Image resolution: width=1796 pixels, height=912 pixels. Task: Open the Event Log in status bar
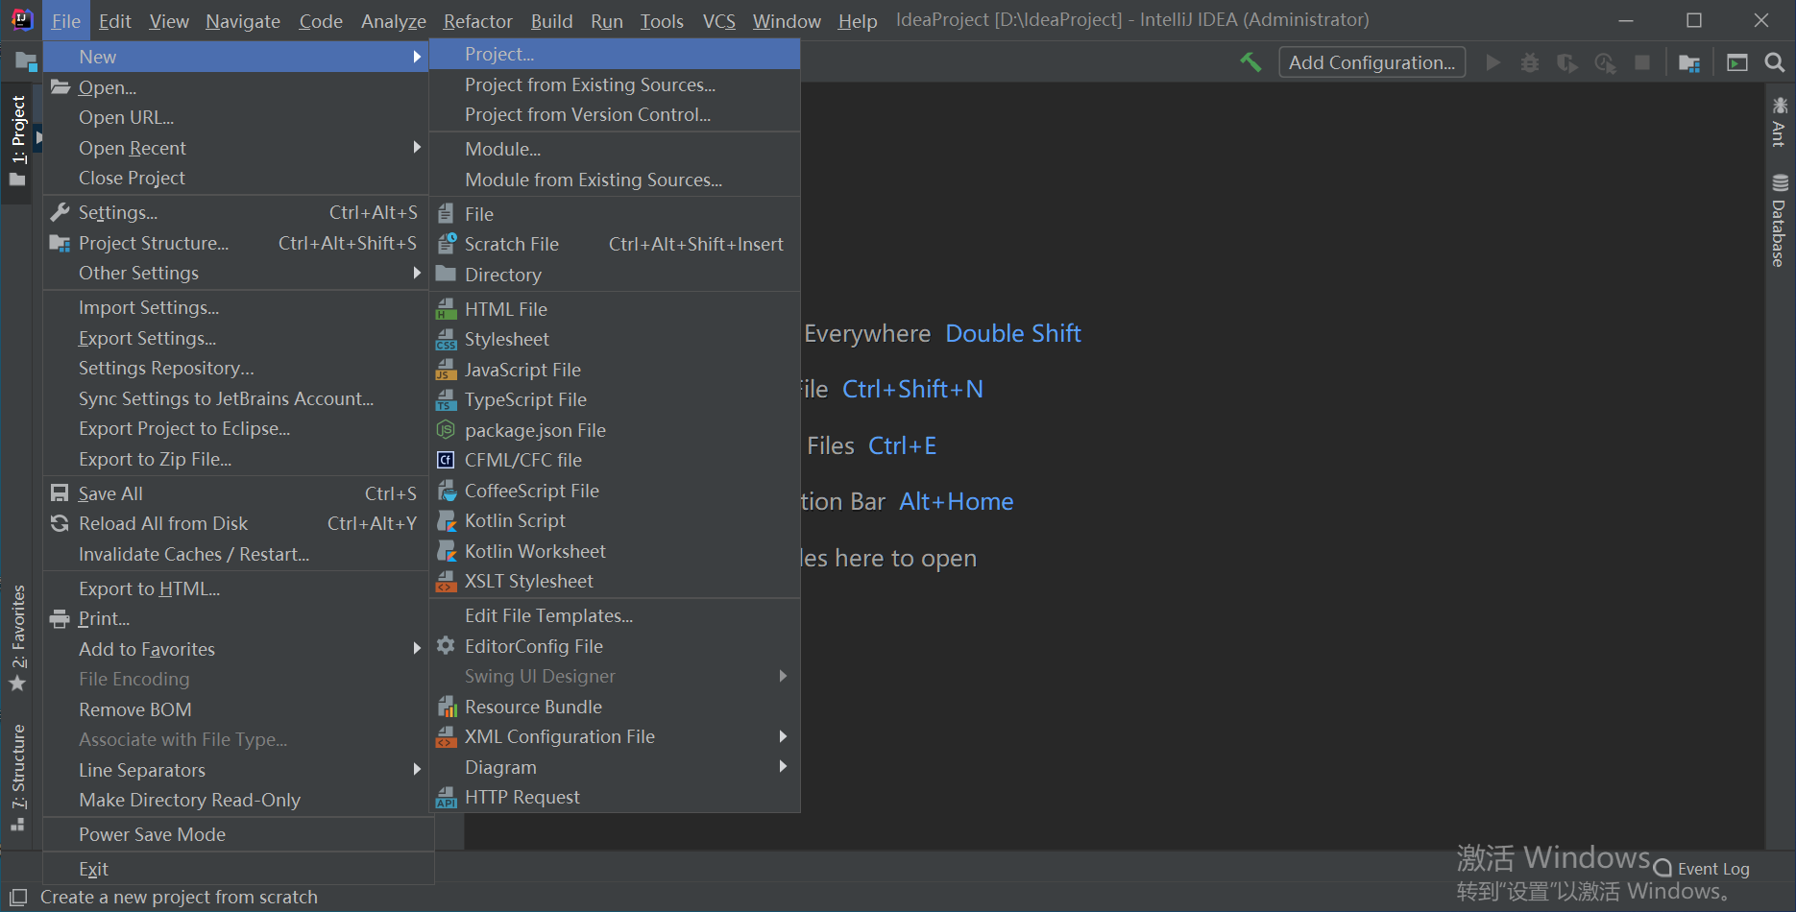[x=1702, y=869]
